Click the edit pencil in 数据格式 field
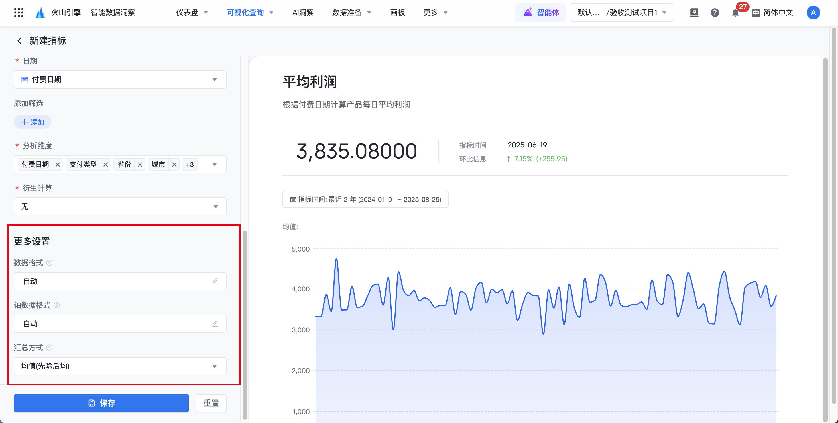Screen dimensions: 838x423 coord(215,281)
